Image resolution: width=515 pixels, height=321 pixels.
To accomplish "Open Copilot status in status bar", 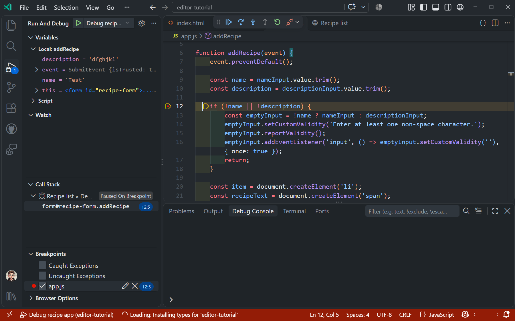I will click(465, 315).
